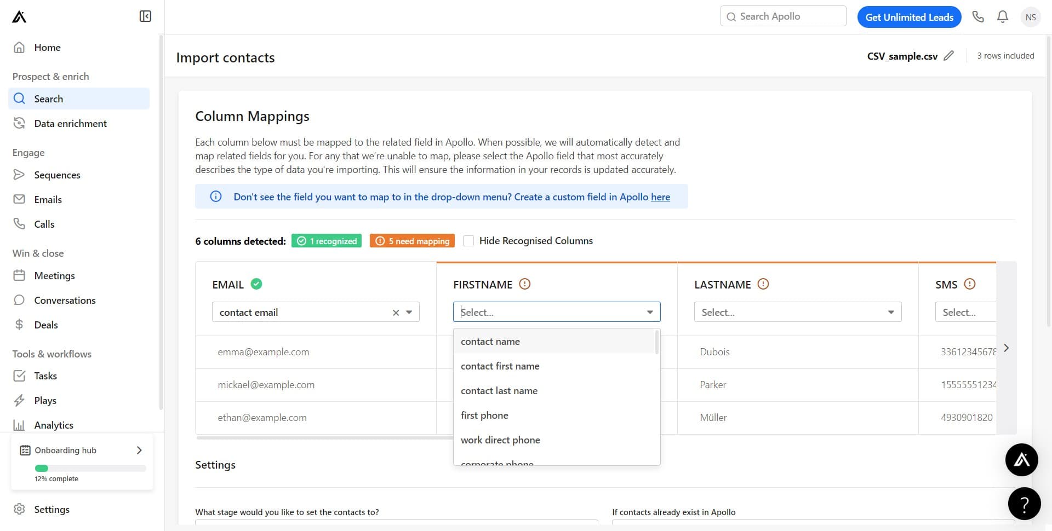
Task: Open the black Apollo assistant floating button
Action: click(x=1021, y=460)
